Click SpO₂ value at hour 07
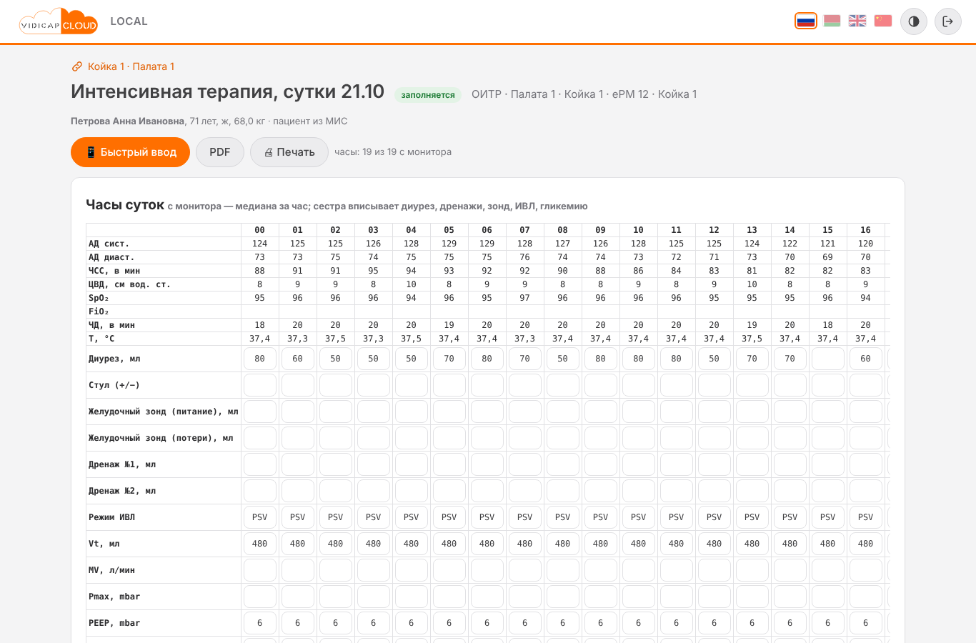 (525, 298)
